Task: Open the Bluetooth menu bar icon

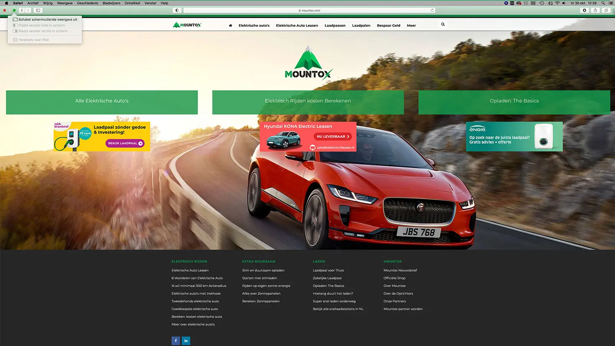Action: (550, 3)
